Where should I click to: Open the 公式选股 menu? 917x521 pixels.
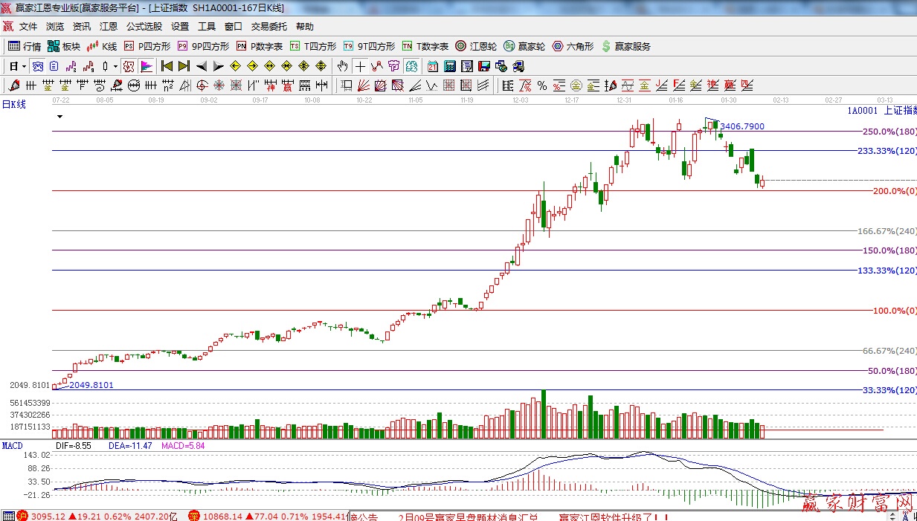point(144,27)
